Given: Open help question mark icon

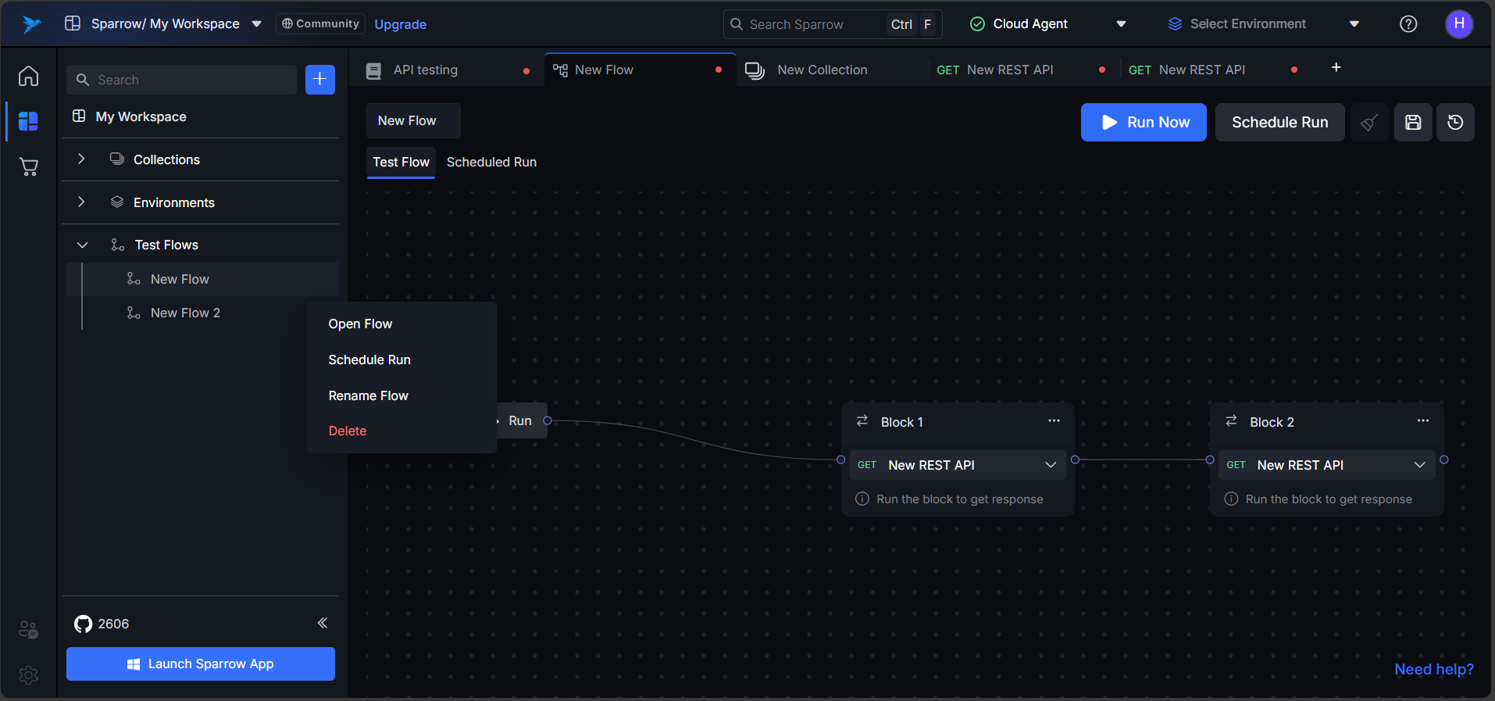Looking at the screenshot, I should click(1408, 24).
